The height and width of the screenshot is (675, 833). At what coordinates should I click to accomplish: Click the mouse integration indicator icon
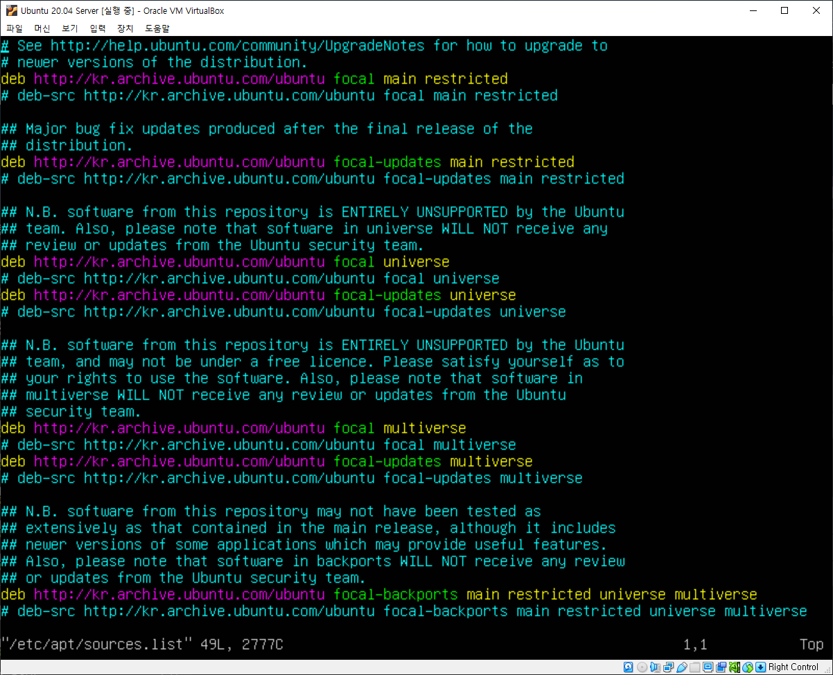pos(747,667)
